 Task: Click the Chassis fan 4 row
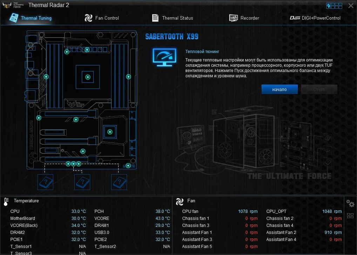click(x=304, y=225)
